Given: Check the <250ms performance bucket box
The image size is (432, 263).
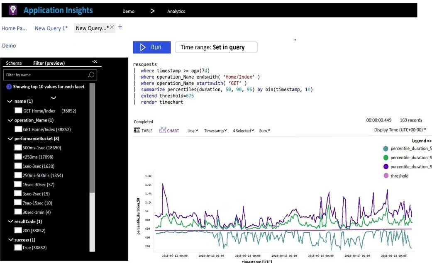Looking at the screenshot, I should point(18,157).
